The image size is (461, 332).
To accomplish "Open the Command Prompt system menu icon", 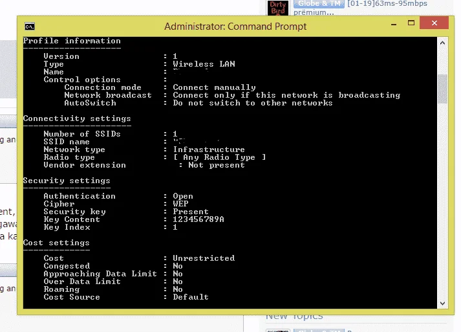I will [x=30, y=27].
